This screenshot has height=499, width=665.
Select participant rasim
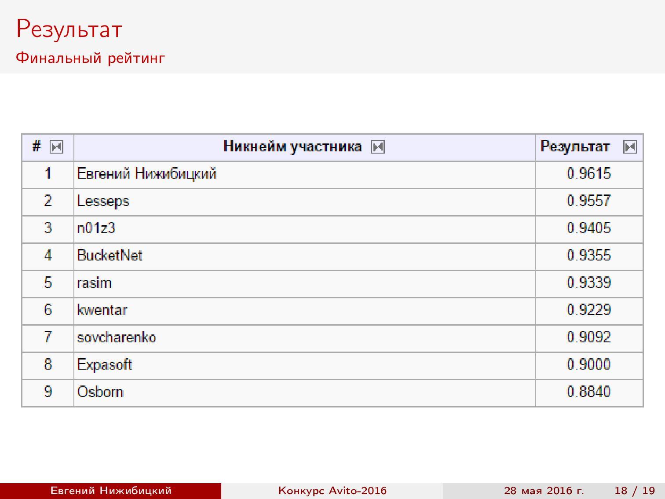point(94,283)
